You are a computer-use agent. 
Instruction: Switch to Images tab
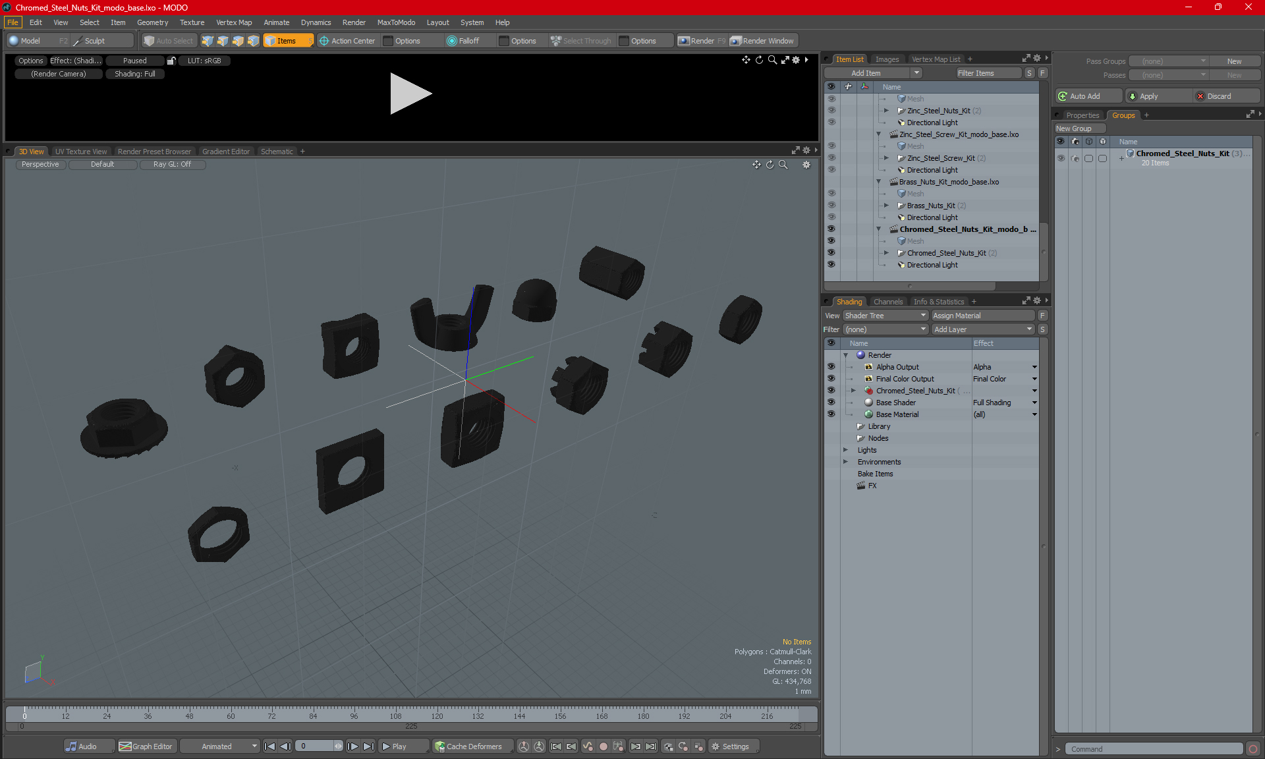pyautogui.click(x=886, y=59)
